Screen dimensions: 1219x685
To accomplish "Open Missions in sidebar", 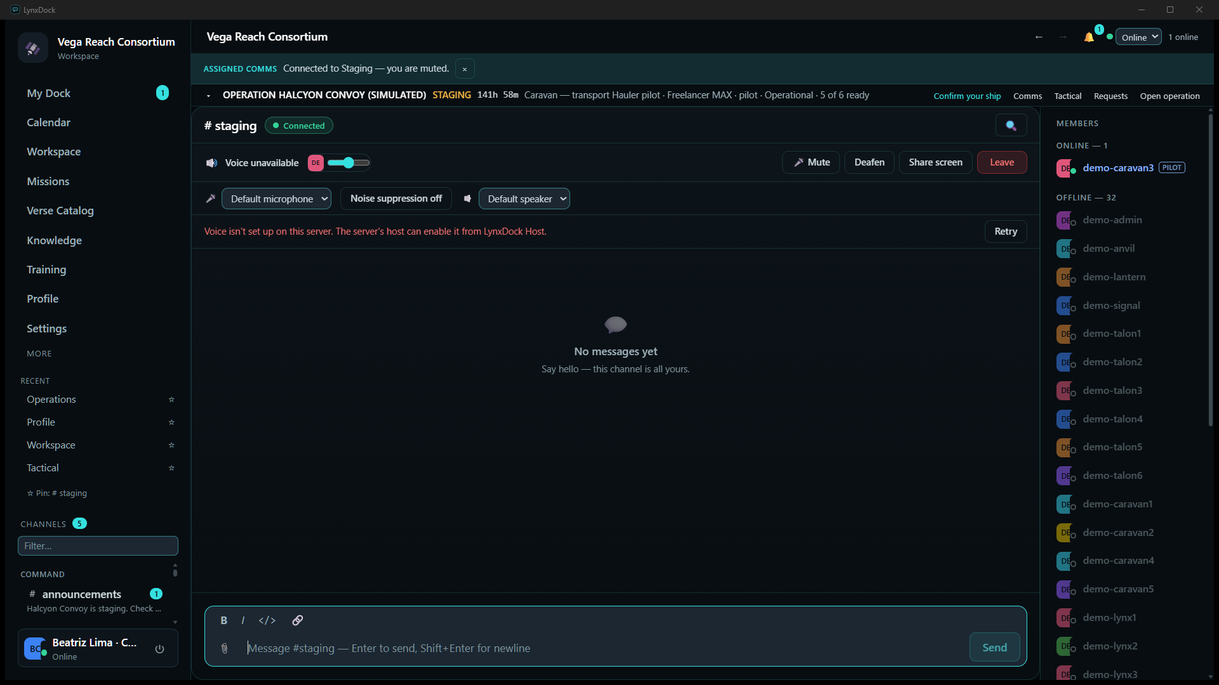I will tap(98, 181).
